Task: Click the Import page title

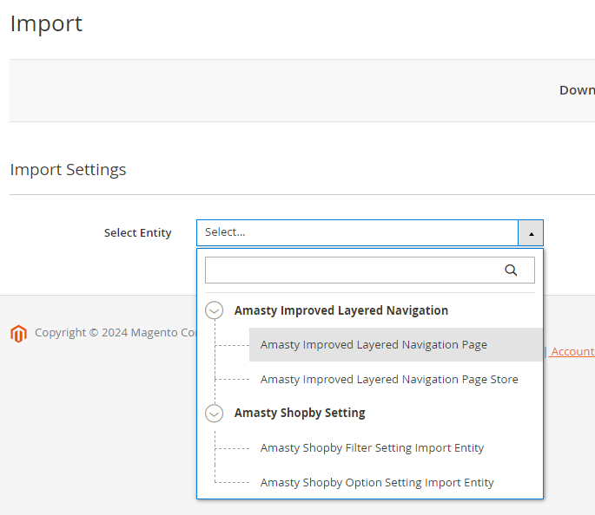Action: pos(46,24)
